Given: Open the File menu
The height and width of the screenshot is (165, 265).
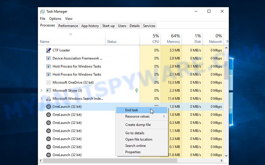Looking at the screenshot, I should (43, 19).
